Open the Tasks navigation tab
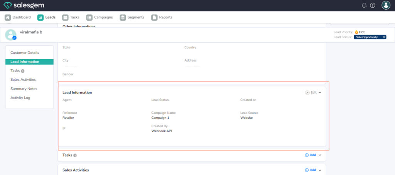The height and width of the screenshot is (175, 395). click(71, 17)
